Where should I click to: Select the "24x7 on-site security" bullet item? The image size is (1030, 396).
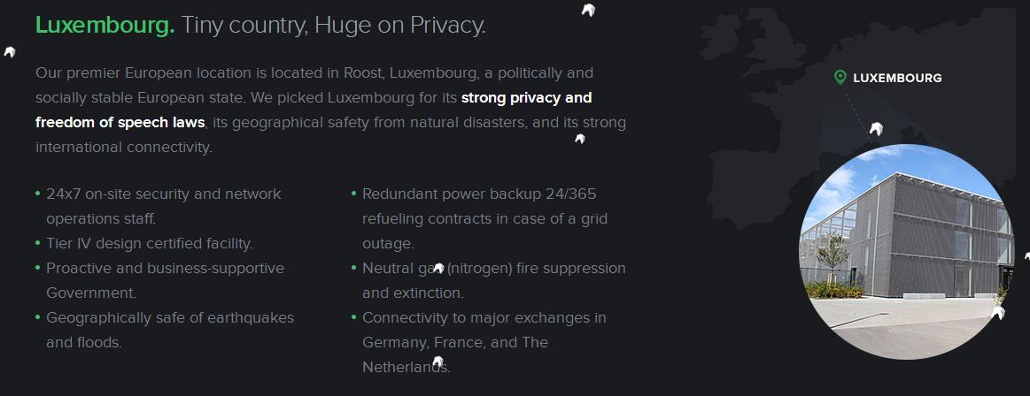pos(163,194)
